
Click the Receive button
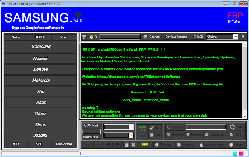point(175,134)
